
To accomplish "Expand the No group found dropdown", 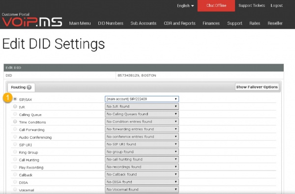I will coord(142,152).
